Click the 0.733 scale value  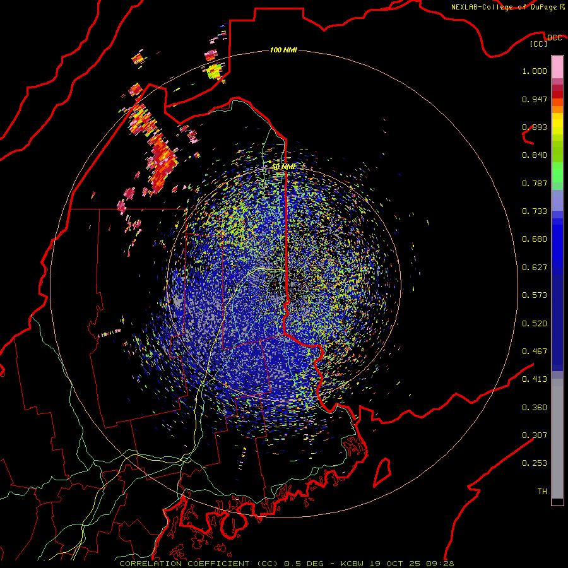[x=535, y=211]
